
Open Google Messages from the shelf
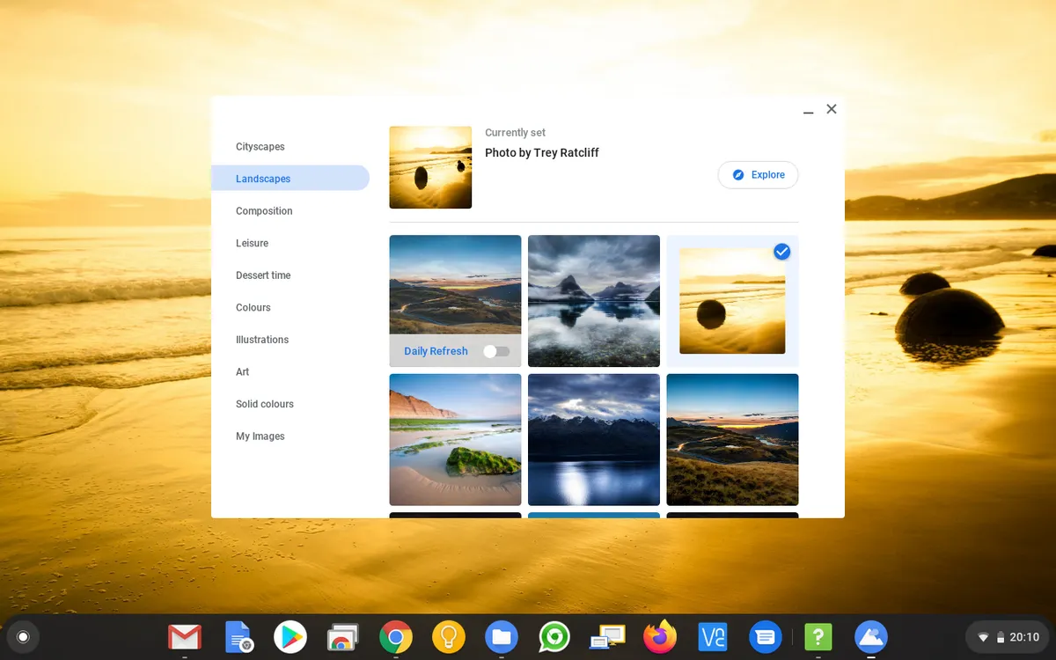pyautogui.click(x=765, y=636)
